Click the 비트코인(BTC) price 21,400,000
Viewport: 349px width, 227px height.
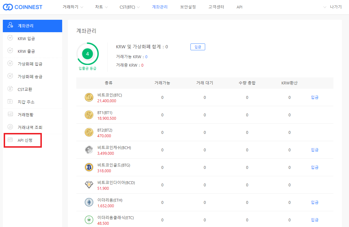tap(107, 101)
